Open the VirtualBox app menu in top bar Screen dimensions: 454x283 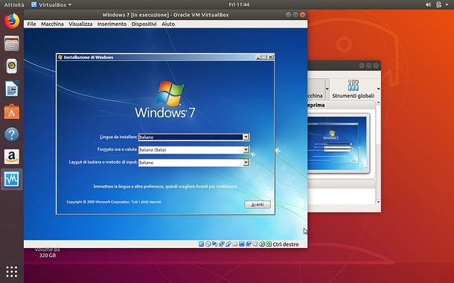(x=51, y=4)
